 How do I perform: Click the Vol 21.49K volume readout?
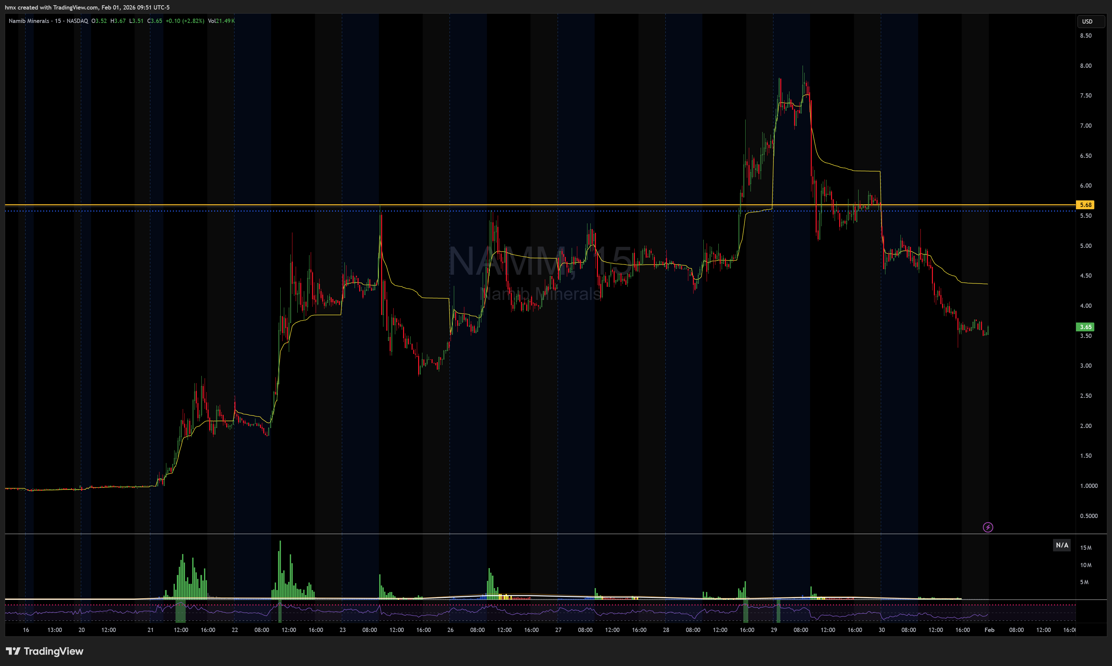(221, 21)
